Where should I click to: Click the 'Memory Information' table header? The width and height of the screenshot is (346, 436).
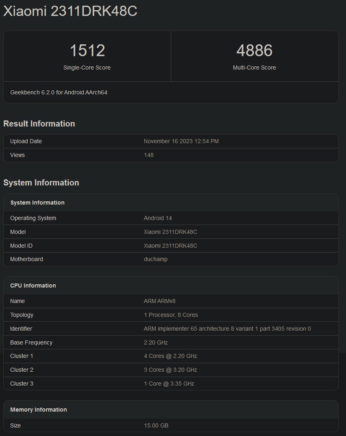pyautogui.click(x=171, y=410)
